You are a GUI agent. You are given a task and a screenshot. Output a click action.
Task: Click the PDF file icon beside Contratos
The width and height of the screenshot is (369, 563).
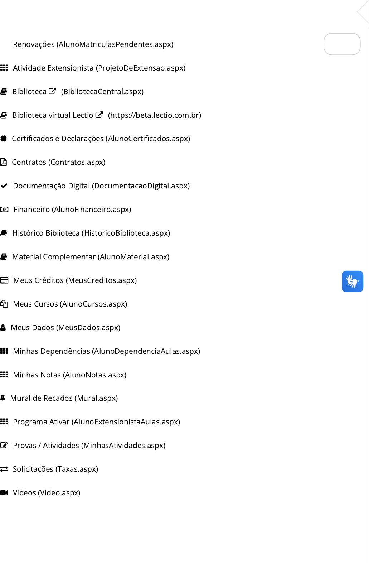(x=4, y=162)
